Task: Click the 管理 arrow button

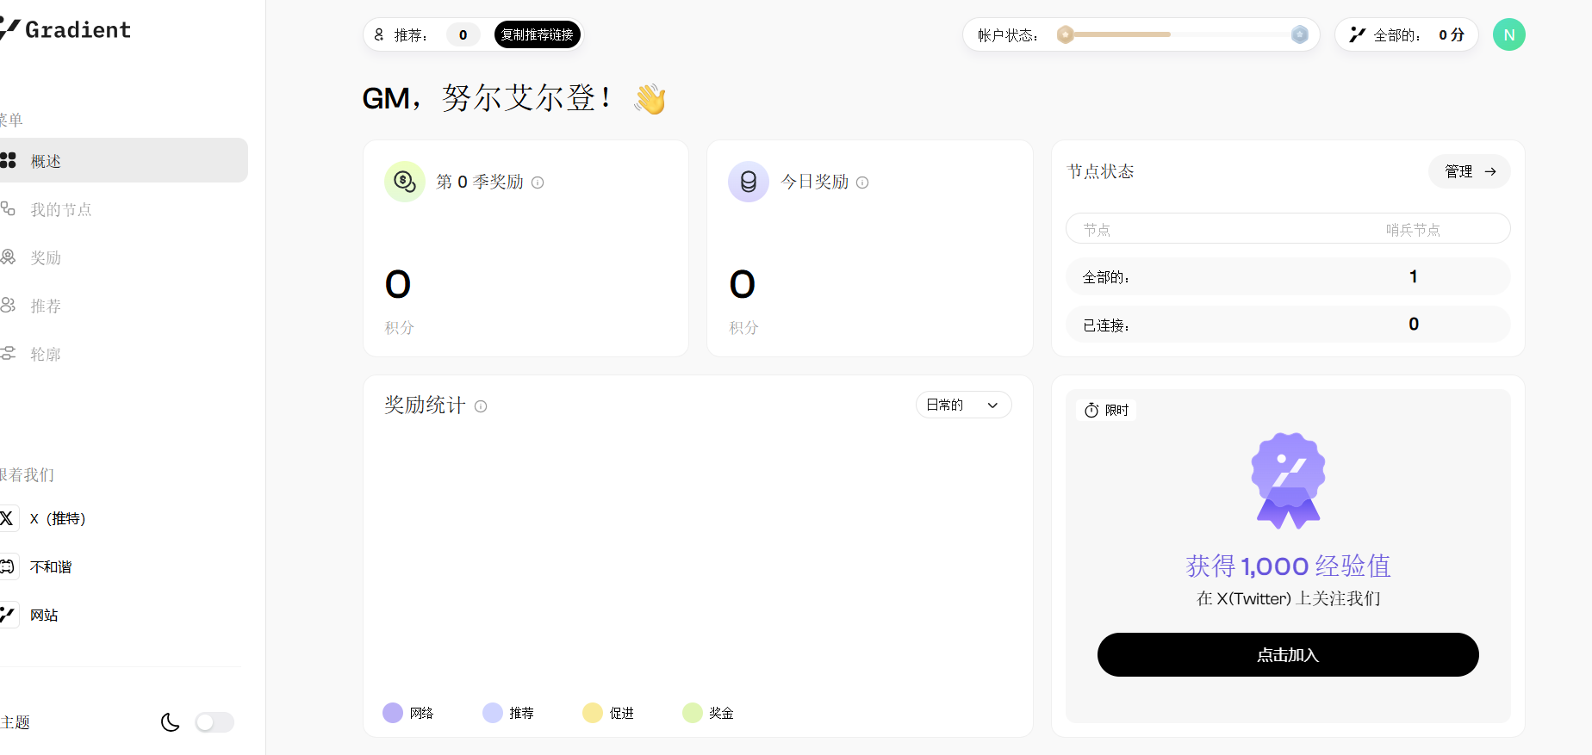Action: [1469, 172]
